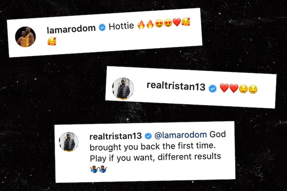Click verified badge in bottom comment
Image resolution: width=287 pixels, height=191 pixels.
point(148,136)
